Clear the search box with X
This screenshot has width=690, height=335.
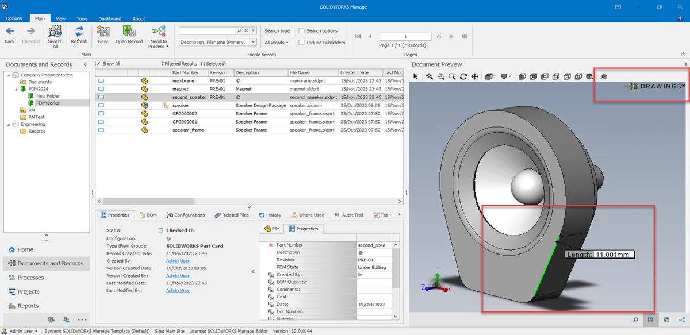pos(246,30)
